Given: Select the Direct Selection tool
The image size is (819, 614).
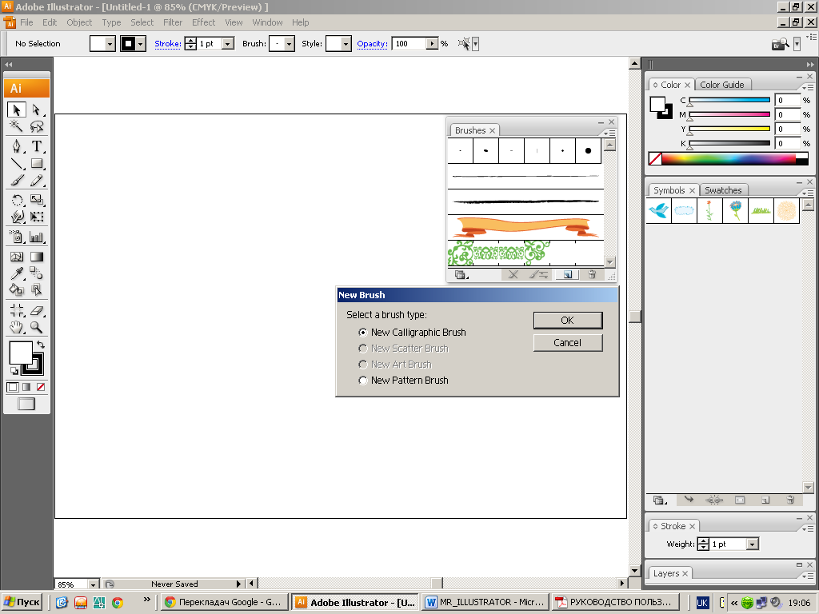Looking at the screenshot, I should point(37,110).
